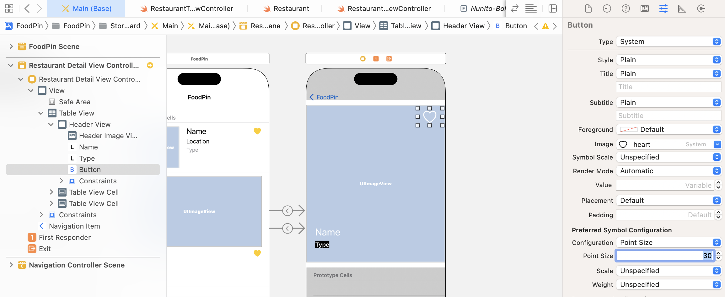Viewport: 725px width, 297px height.
Task: Open the Attributes inspector
Action: coord(663,8)
